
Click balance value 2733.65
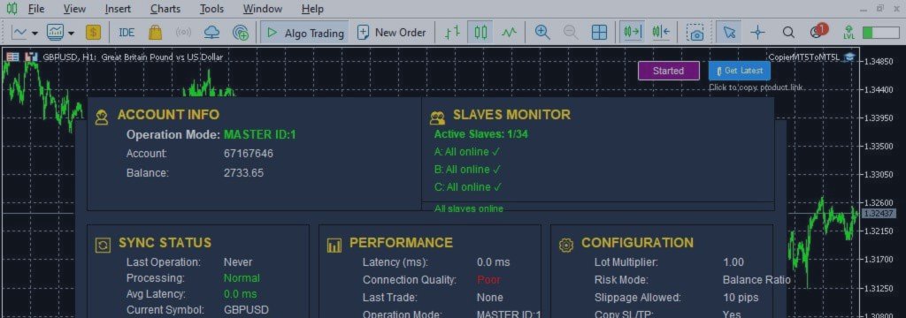pyautogui.click(x=243, y=172)
